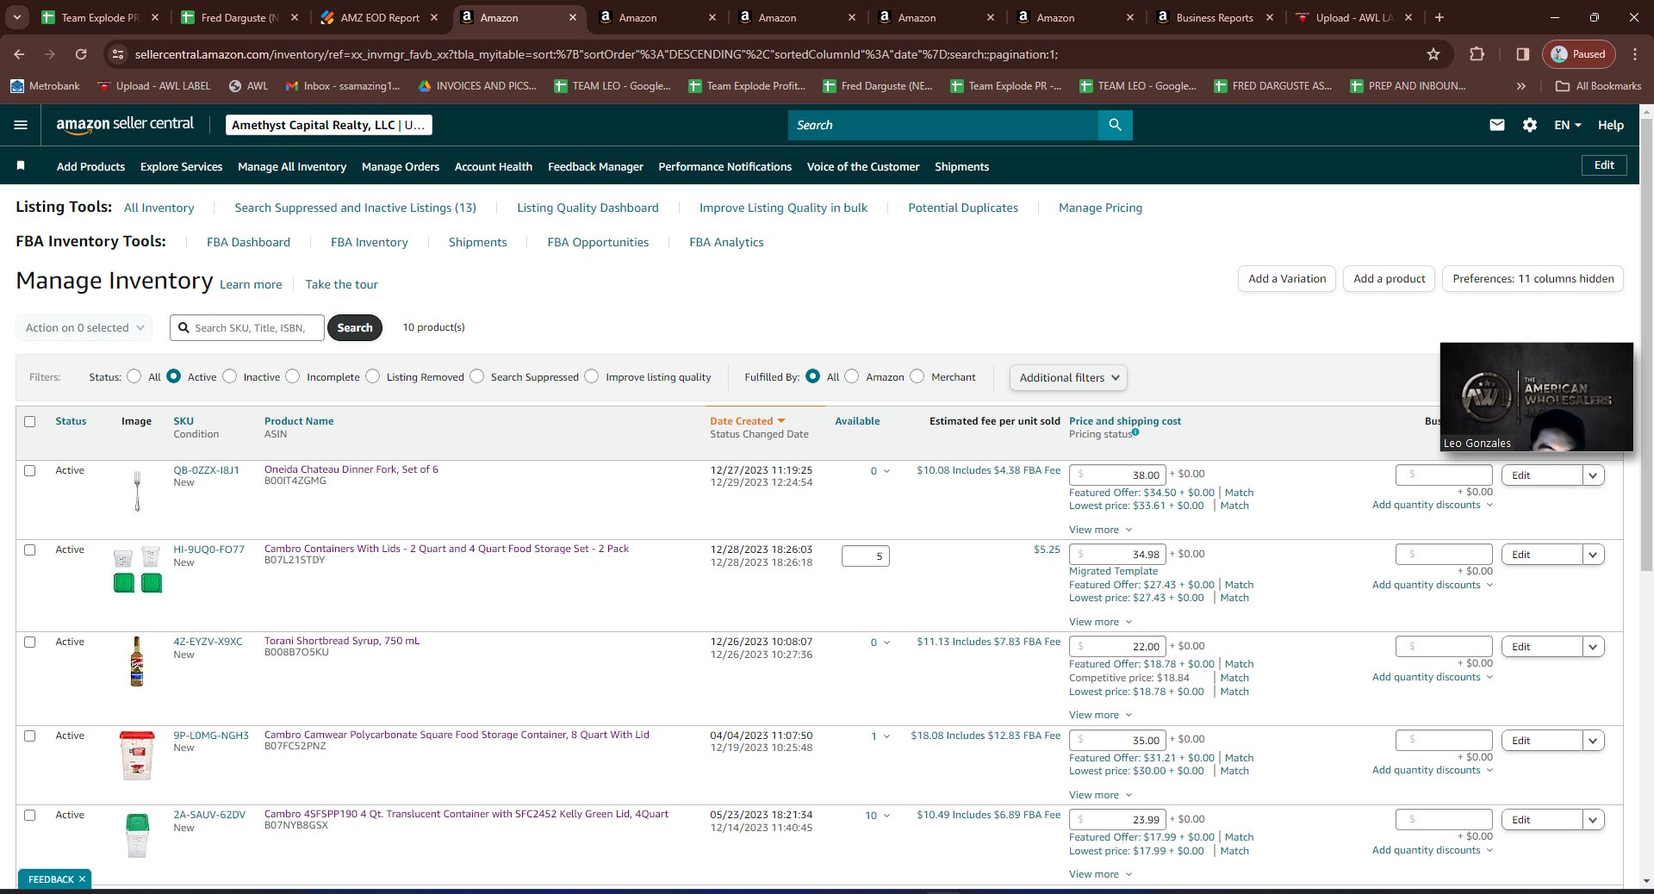1654x894 pixels.
Task: Select the Torani Shortbread Syrup row checkbox
Action: (30, 643)
